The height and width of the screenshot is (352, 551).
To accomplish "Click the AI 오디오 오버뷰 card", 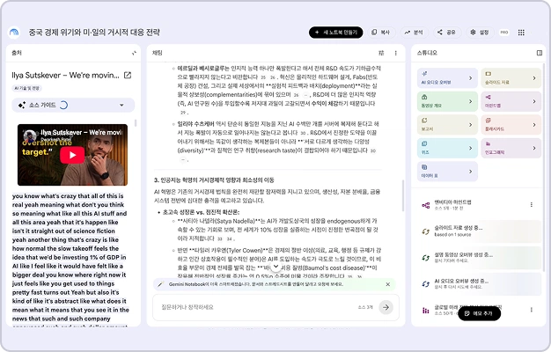I will click(447, 78).
